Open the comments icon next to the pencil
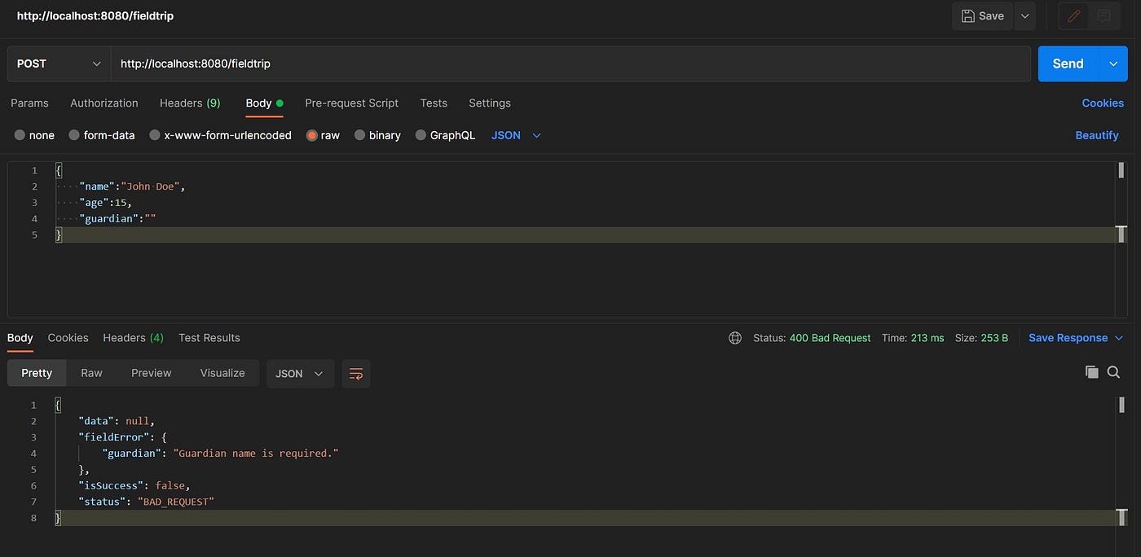 tap(1102, 15)
